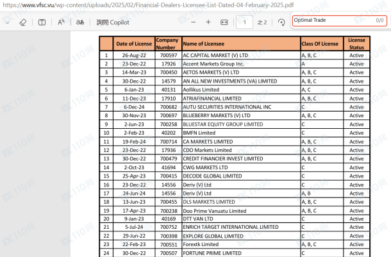Image resolution: width=391 pixels, height=257 pixels.
Task: Click date 6-Dec-24
Action: pyautogui.click(x=134, y=107)
